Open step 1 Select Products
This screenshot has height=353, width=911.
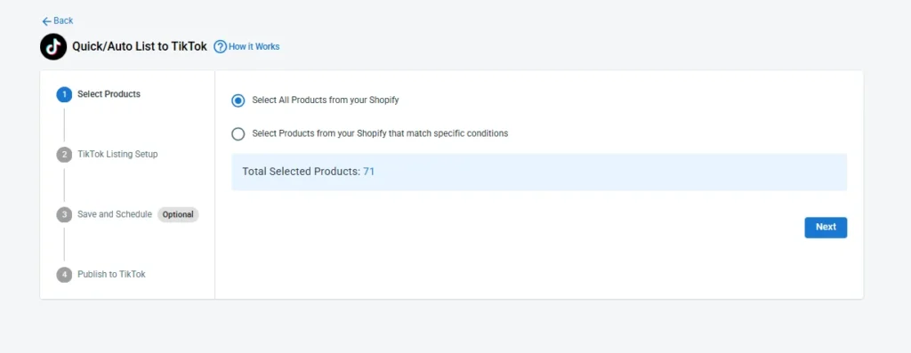109,94
